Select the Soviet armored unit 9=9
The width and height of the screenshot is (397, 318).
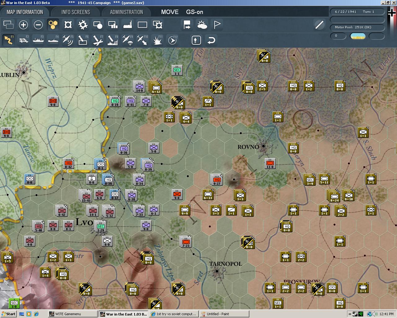pos(185,210)
